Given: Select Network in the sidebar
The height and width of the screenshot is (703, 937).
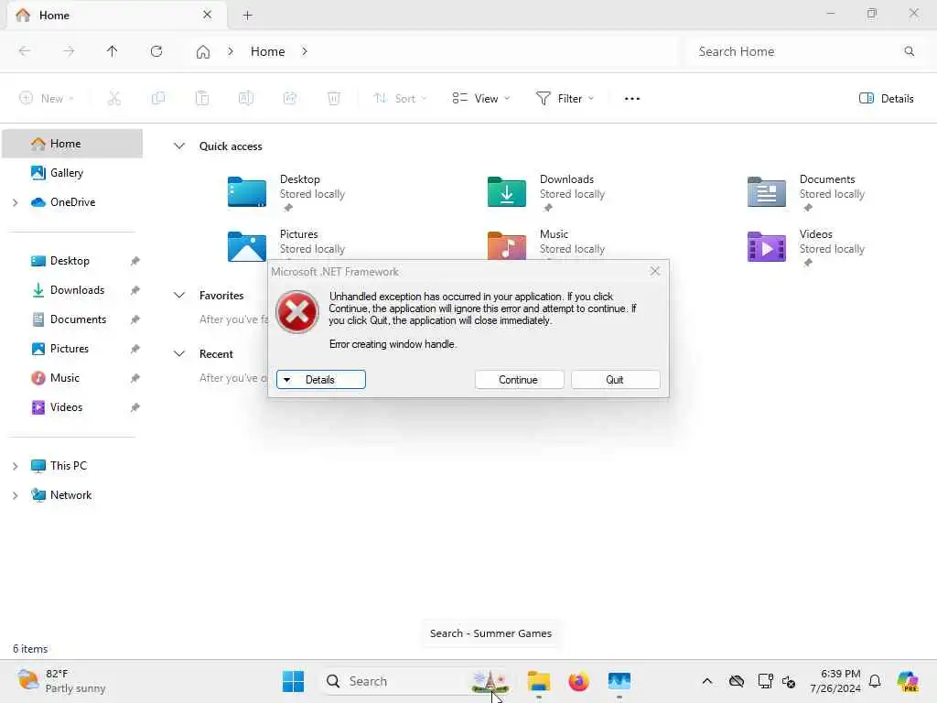Looking at the screenshot, I should tap(70, 495).
